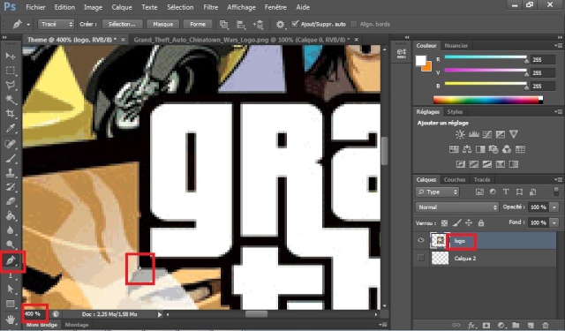Viewport: 565px width, 331px height.
Task: Show the Calque 2 layer
Action: pyautogui.click(x=421, y=258)
